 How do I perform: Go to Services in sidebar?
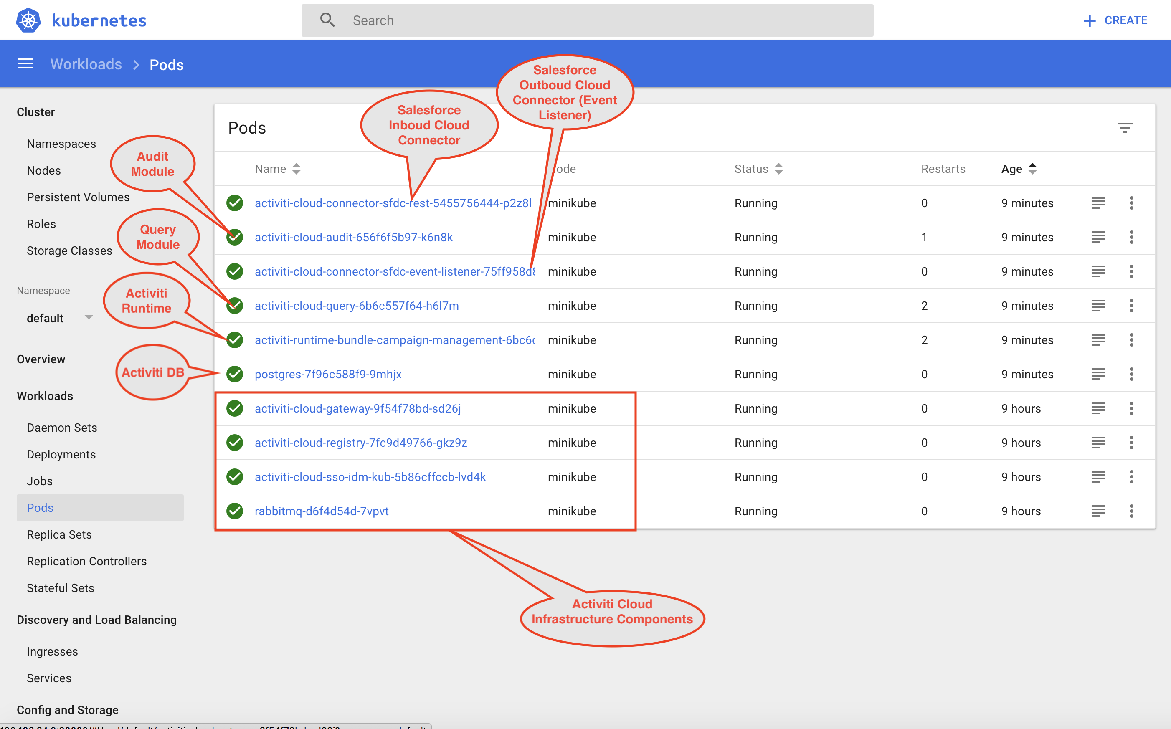[49, 678]
